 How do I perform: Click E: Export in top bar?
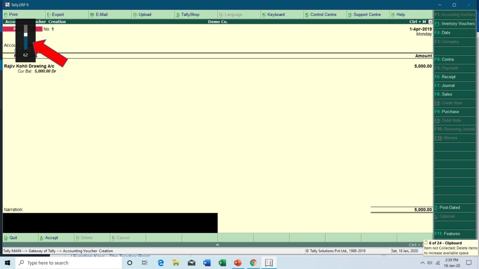tap(67, 14)
